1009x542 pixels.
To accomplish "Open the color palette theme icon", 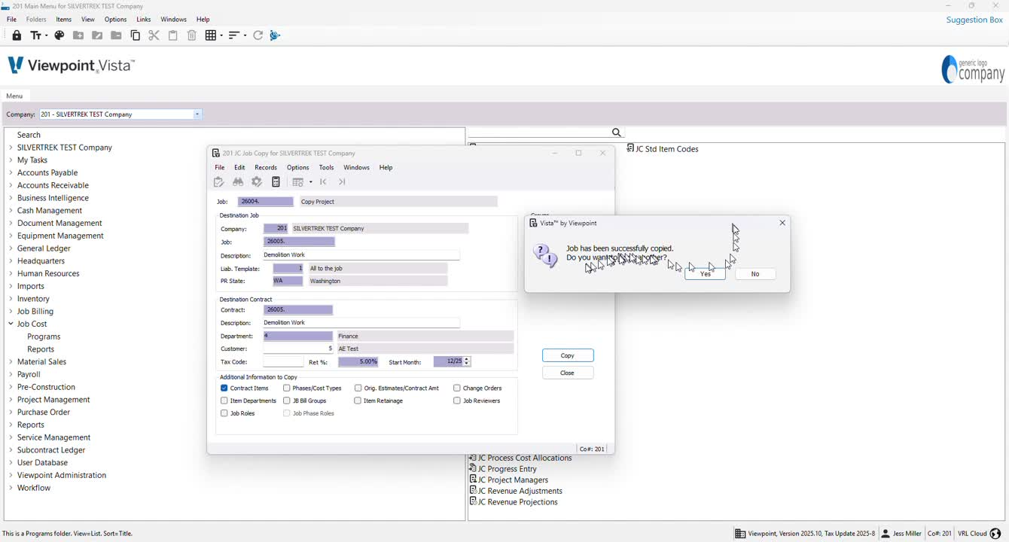I will (x=59, y=35).
